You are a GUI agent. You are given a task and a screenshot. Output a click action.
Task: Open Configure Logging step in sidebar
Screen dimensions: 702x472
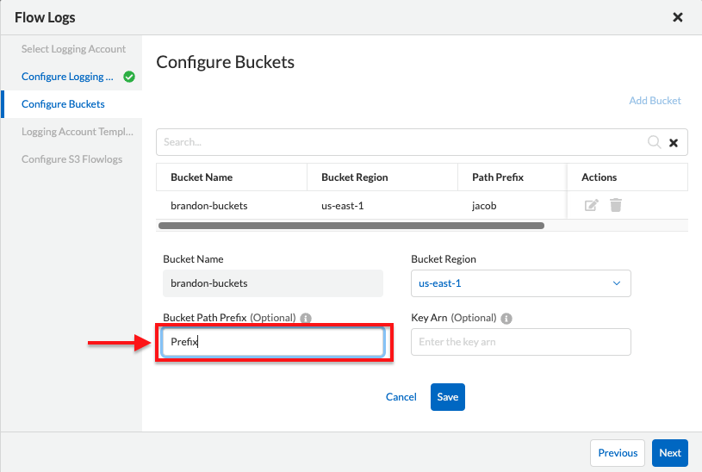[67, 77]
